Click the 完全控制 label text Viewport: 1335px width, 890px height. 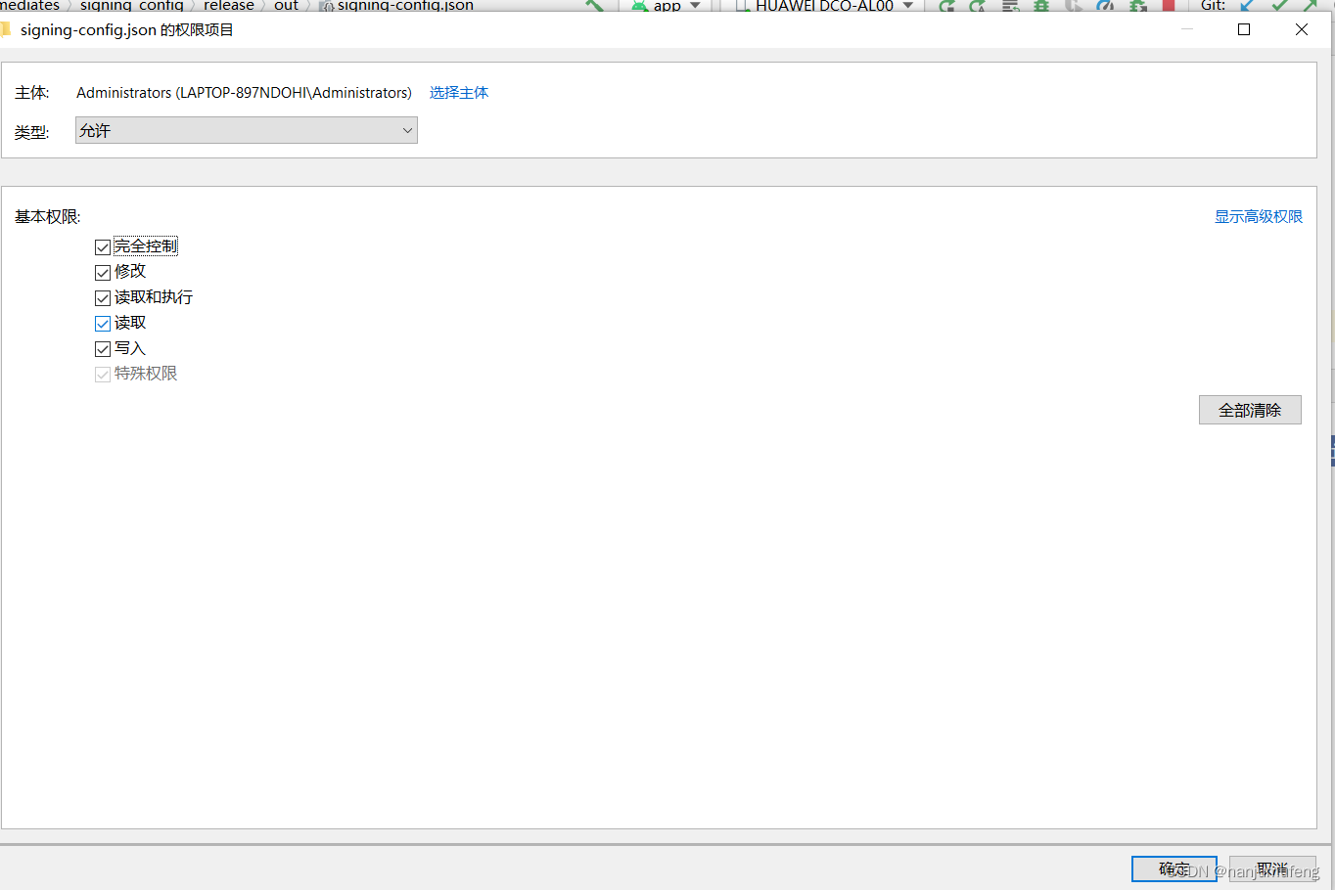pos(146,246)
